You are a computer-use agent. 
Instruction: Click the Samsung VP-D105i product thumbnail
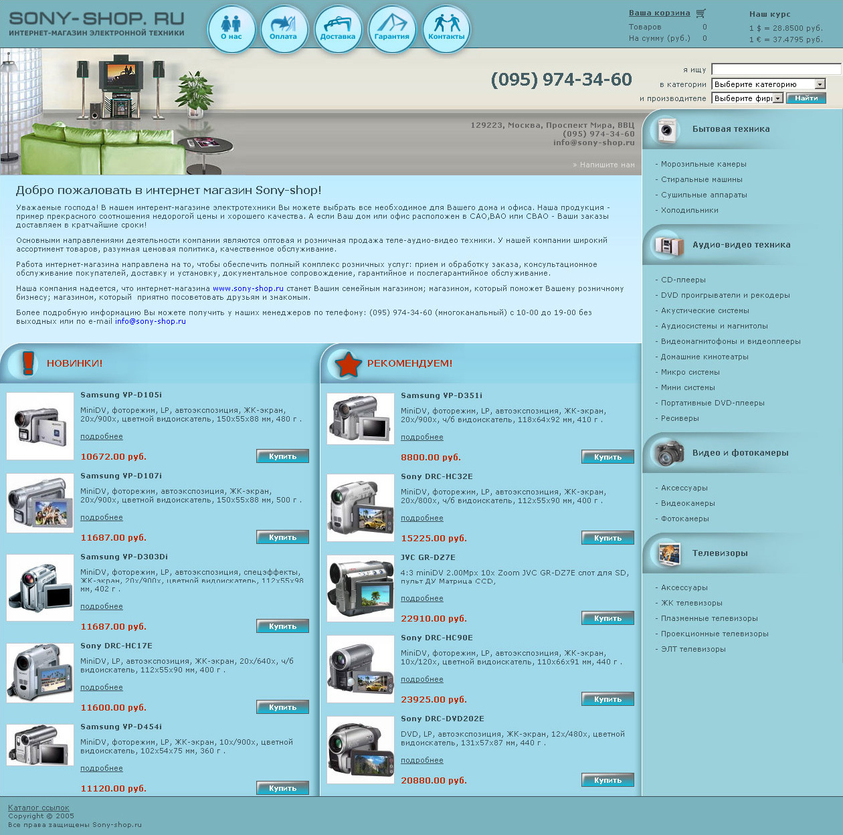(40, 426)
